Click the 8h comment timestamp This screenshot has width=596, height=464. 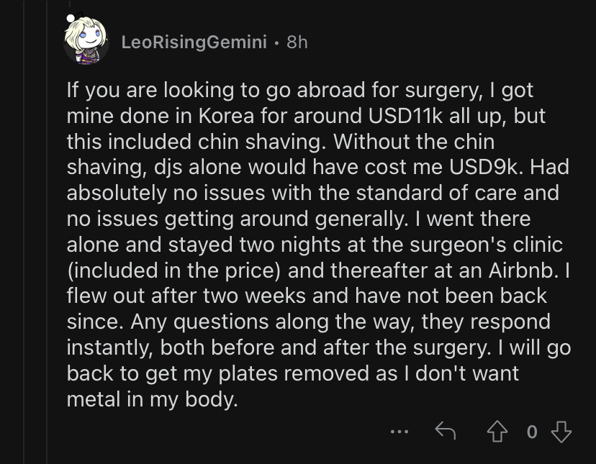coord(297,42)
